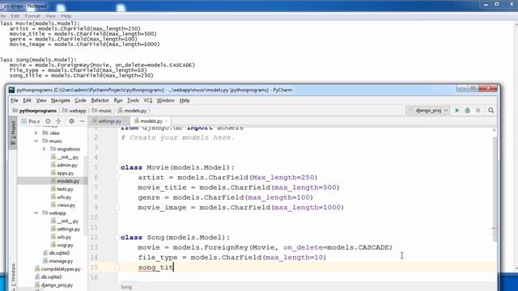
Task: Click the scroll-from-source target icon in Project panel
Action: (48, 121)
